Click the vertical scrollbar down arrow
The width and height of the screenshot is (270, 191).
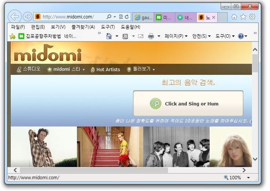tap(255, 159)
